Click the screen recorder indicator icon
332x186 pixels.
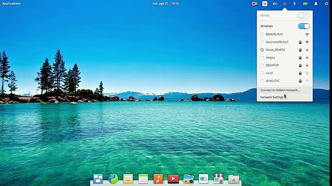(254, 4)
